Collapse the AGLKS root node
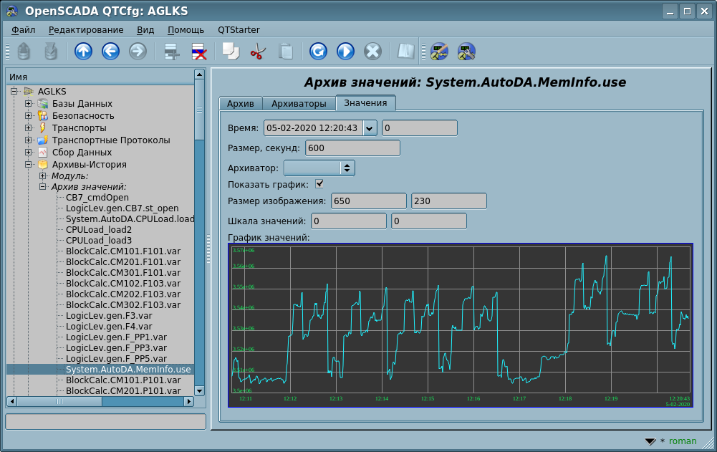The image size is (717, 452). click(x=14, y=92)
